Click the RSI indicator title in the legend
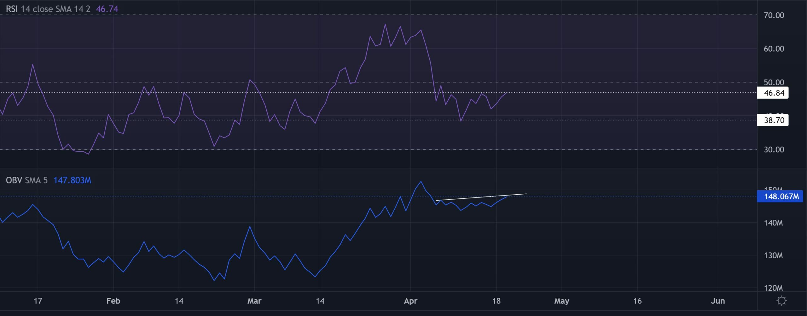Viewport: 807px width, 316px height. point(12,9)
